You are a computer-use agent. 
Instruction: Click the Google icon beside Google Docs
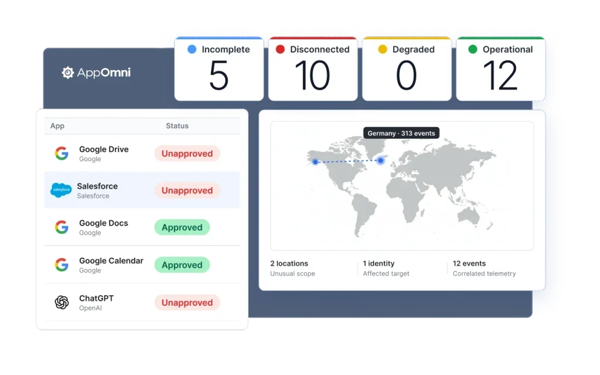pyautogui.click(x=62, y=227)
